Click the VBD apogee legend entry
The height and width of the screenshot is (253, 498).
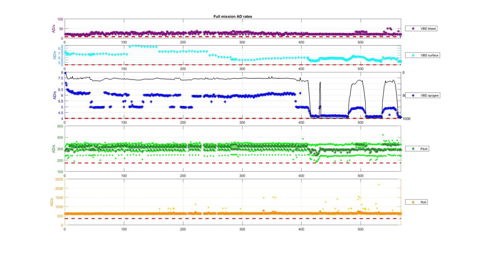[422, 95]
